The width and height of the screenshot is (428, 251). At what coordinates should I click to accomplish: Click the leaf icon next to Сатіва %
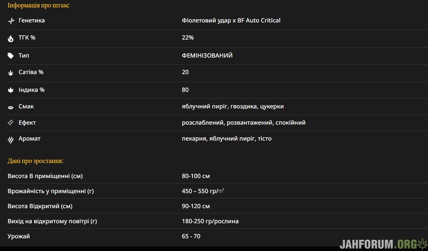[11, 73]
